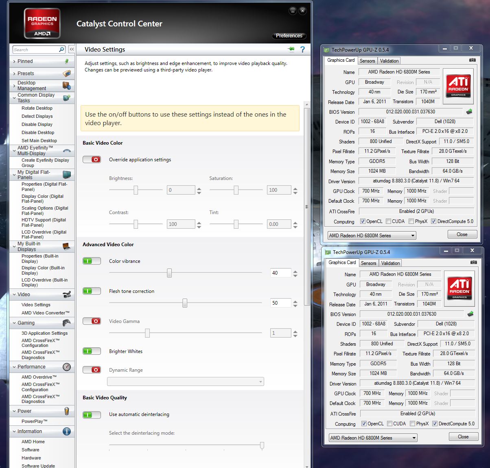Screen dimensions: 490x468
Task: Switch to Validation tab in lower GPU-Z
Action: [x=391, y=263]
